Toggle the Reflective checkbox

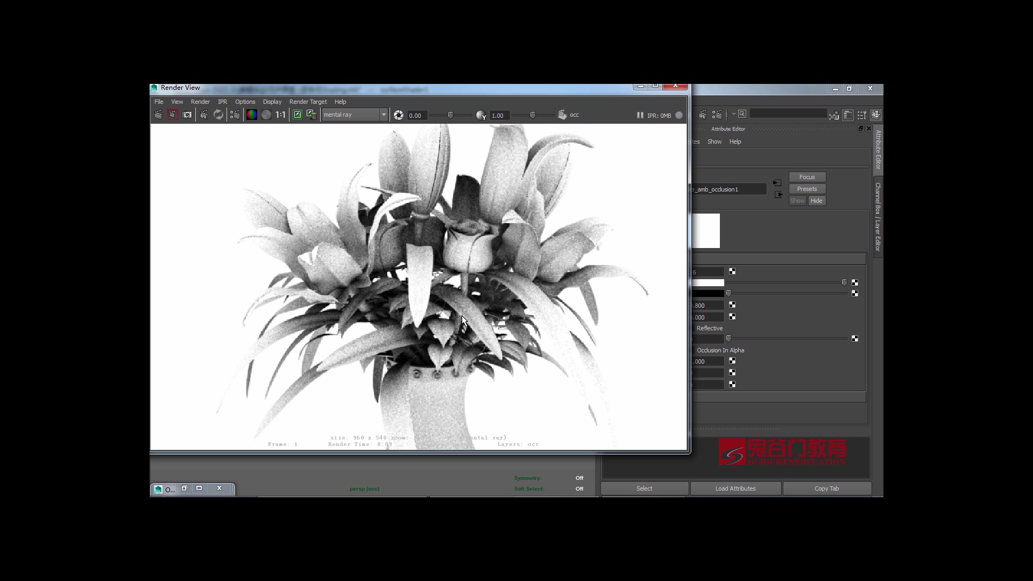point(694,328)
